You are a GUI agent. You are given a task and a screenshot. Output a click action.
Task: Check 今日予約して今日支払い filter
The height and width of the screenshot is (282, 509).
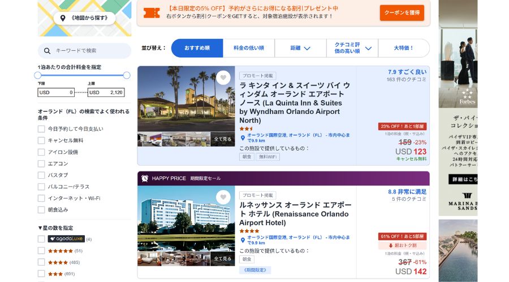click(x=41, y=129)
